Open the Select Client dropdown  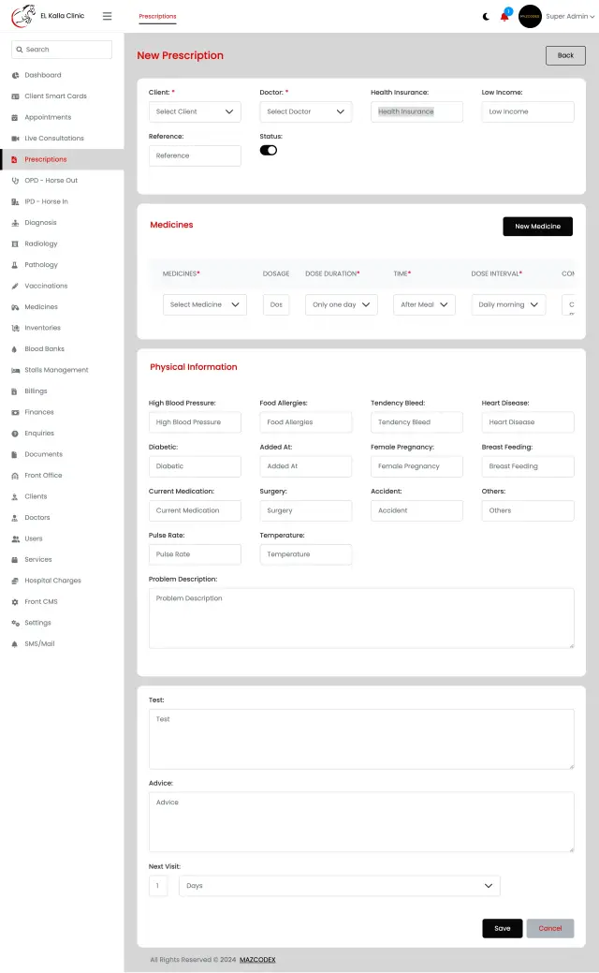195,111
